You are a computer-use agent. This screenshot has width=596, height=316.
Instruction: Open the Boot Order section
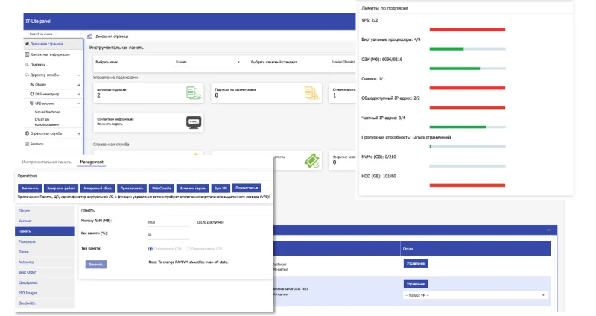pos(45,272)
